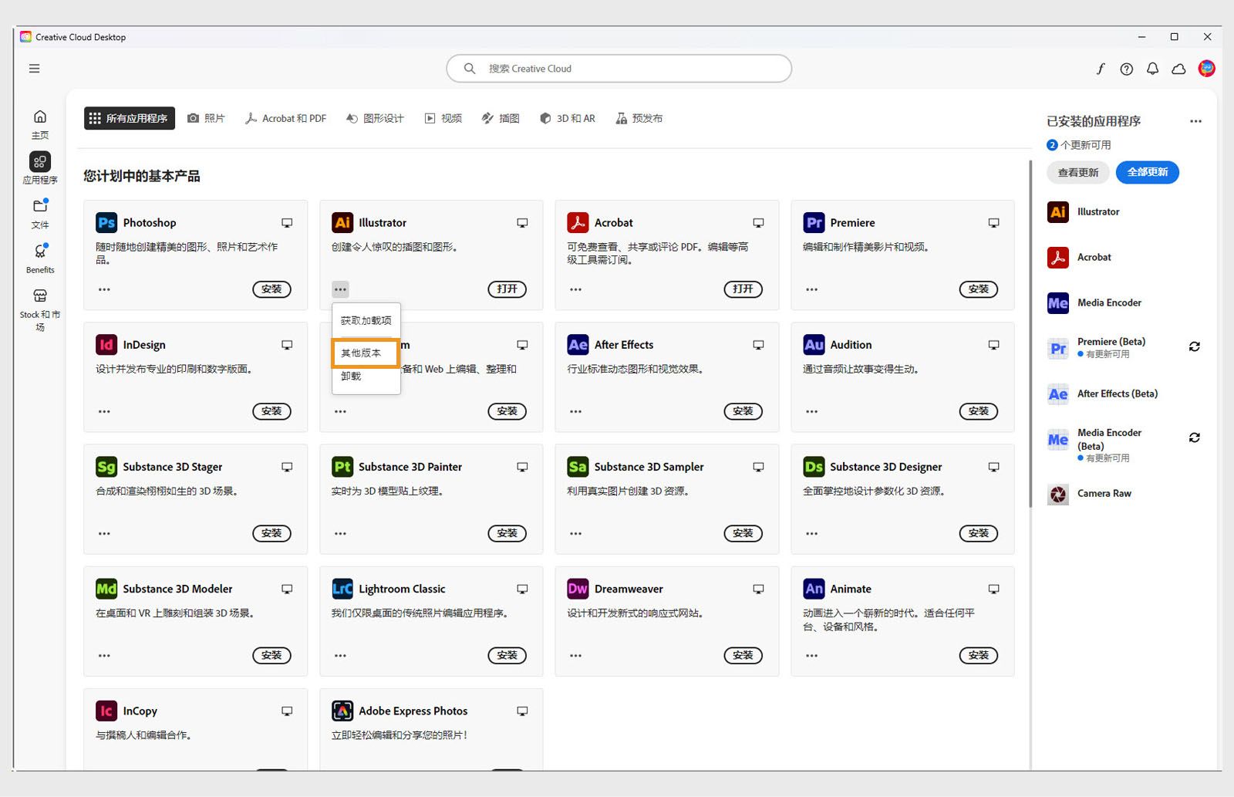Click the Premiere Pr card icon
Image resolution: width=1234 pixels, height=797 pixels.
point(814,222)
